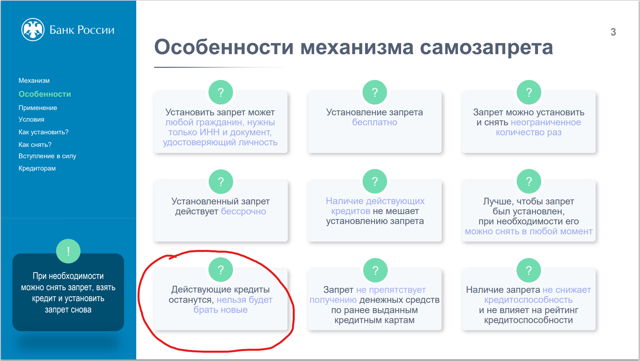The width and height of the screenshot is (640, 361).
Task: Click question icon above 'не снижает кредитоспособность' card
Action: tap(529, 270)
